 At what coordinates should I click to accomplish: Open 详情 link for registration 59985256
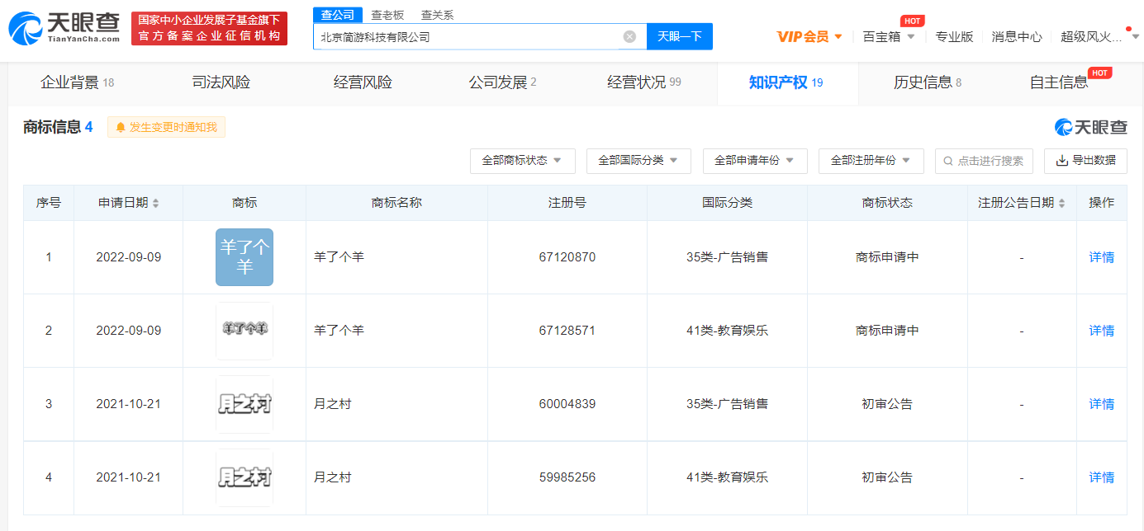coord(1101,477)
